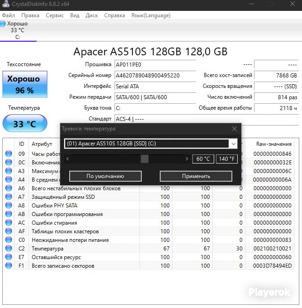Click the status circle for attribute A3
The height and width of the screenshot is (308, 302).
coord(9,171)
